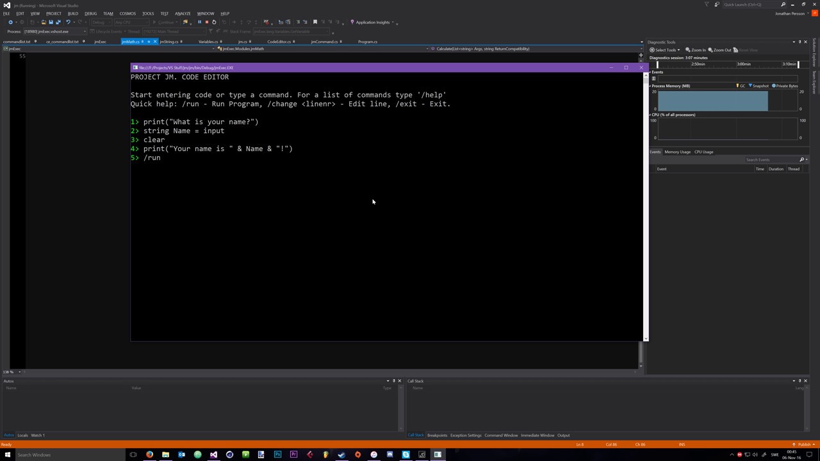Screen dimensions: 820x461
Task: Switch to the Memory Usage tab
Action: [x=677, y=152]
